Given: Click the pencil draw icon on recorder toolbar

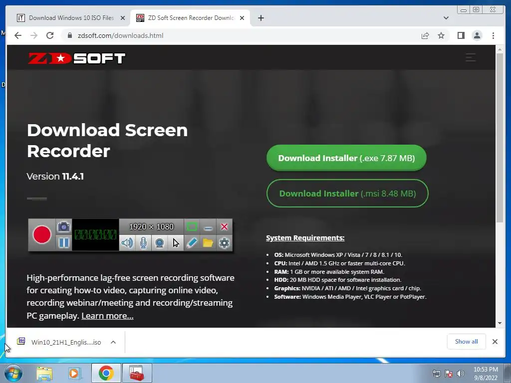Looking at the screenshot, I should coord(192,243).
